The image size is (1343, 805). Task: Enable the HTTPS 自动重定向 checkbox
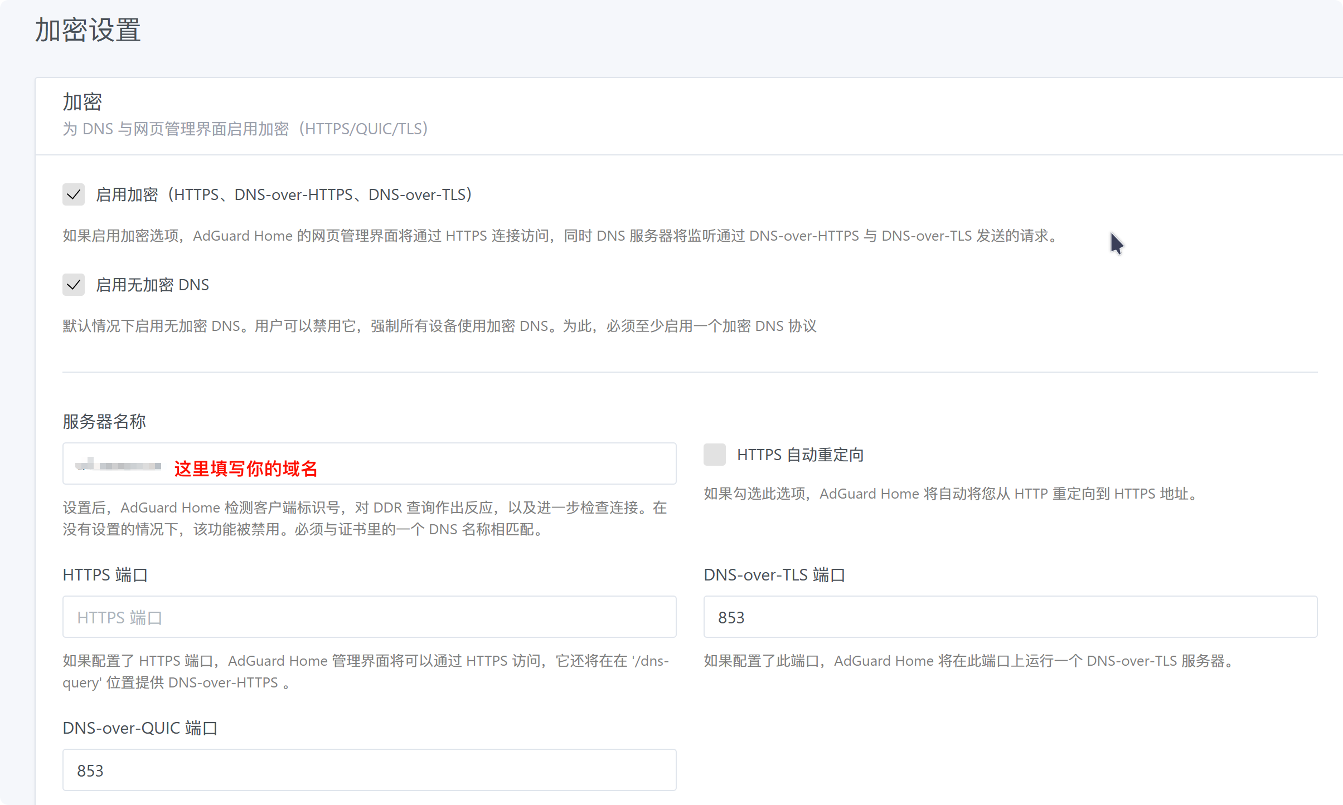pyautogui.click(x=714, y=455)
